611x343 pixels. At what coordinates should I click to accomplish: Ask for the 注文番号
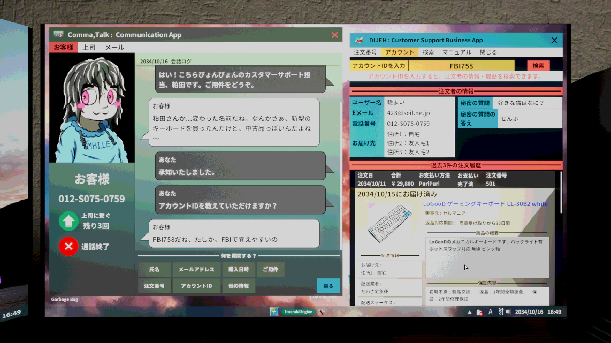(x=154, y=286)
